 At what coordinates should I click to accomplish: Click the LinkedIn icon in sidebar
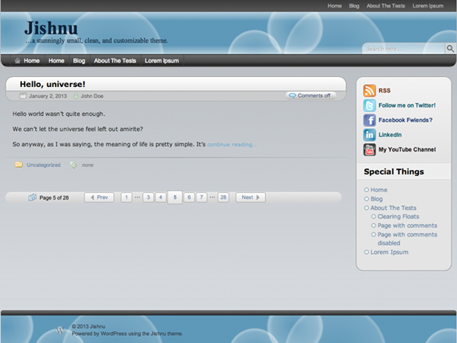(369, 135)
